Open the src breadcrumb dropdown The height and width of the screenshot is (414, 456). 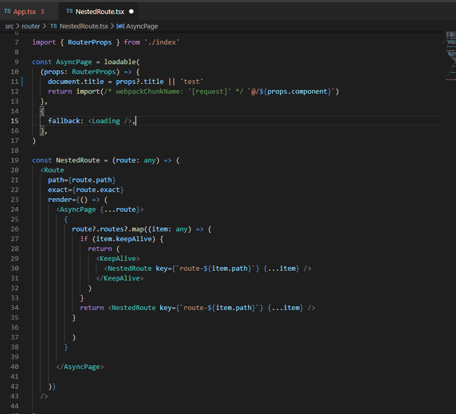pos(9,26)
